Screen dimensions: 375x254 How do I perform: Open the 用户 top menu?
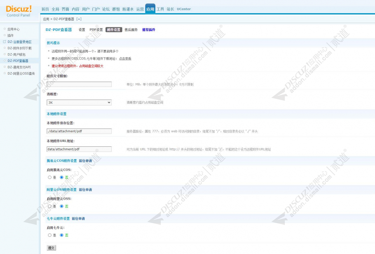coord(86,9)
